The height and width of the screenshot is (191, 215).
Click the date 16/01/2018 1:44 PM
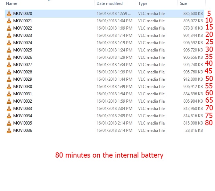[114, 79]
